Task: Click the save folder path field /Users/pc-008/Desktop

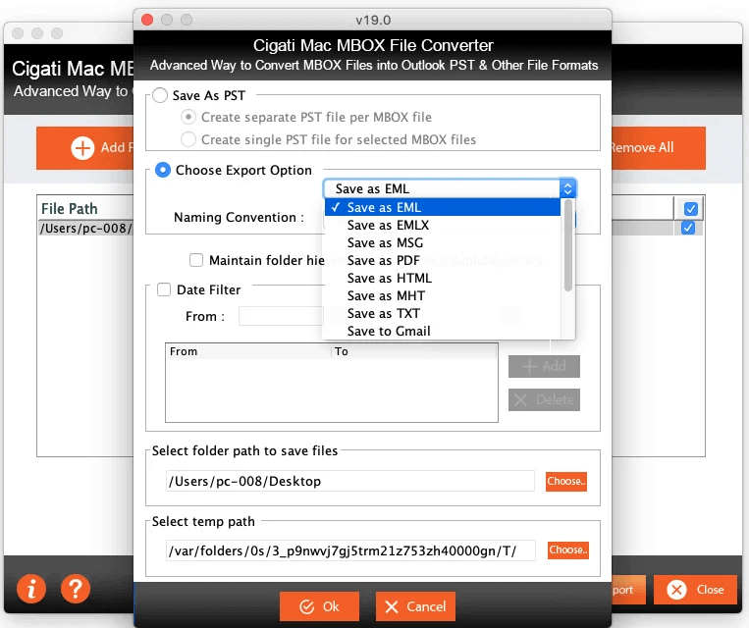Action: (350, 481)
